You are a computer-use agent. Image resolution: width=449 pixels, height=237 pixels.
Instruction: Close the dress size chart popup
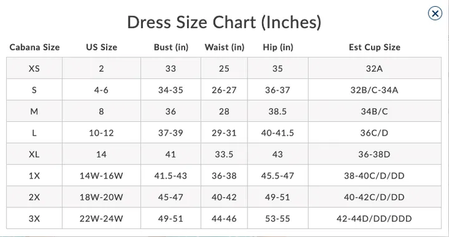(x=435, y=14)
